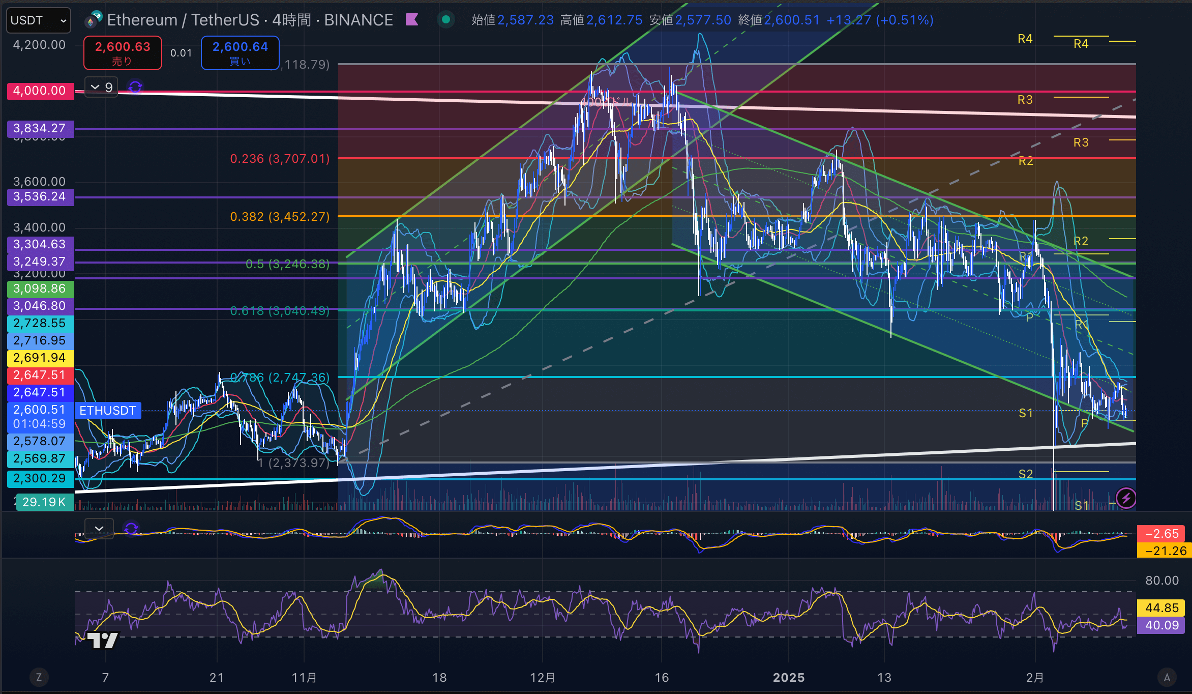
Task: Collapse the indicator legend showing 9
Action: click(101, 88)
